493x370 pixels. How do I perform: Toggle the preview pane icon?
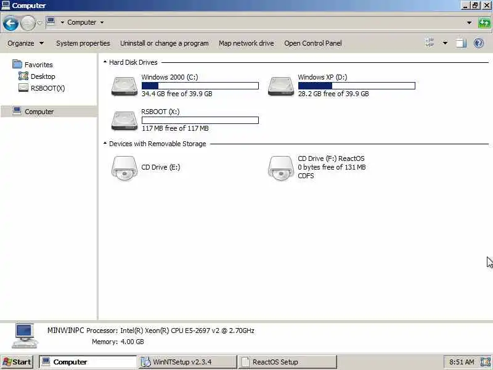pyautogui.click(x=461, y=43)
